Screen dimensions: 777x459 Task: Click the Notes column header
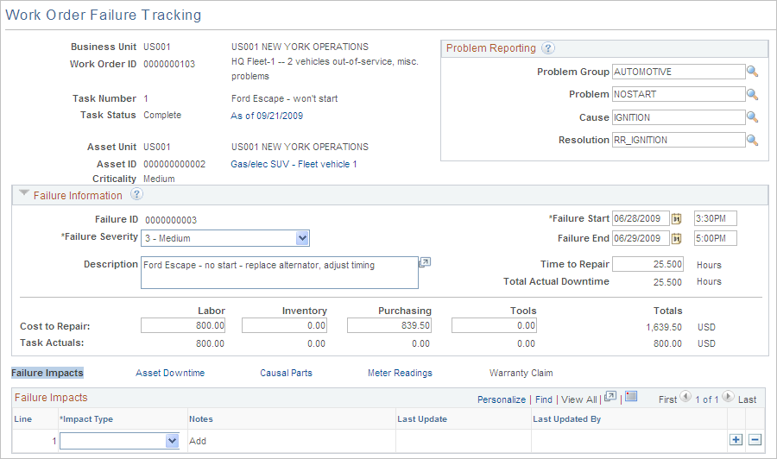click(200, 419)
